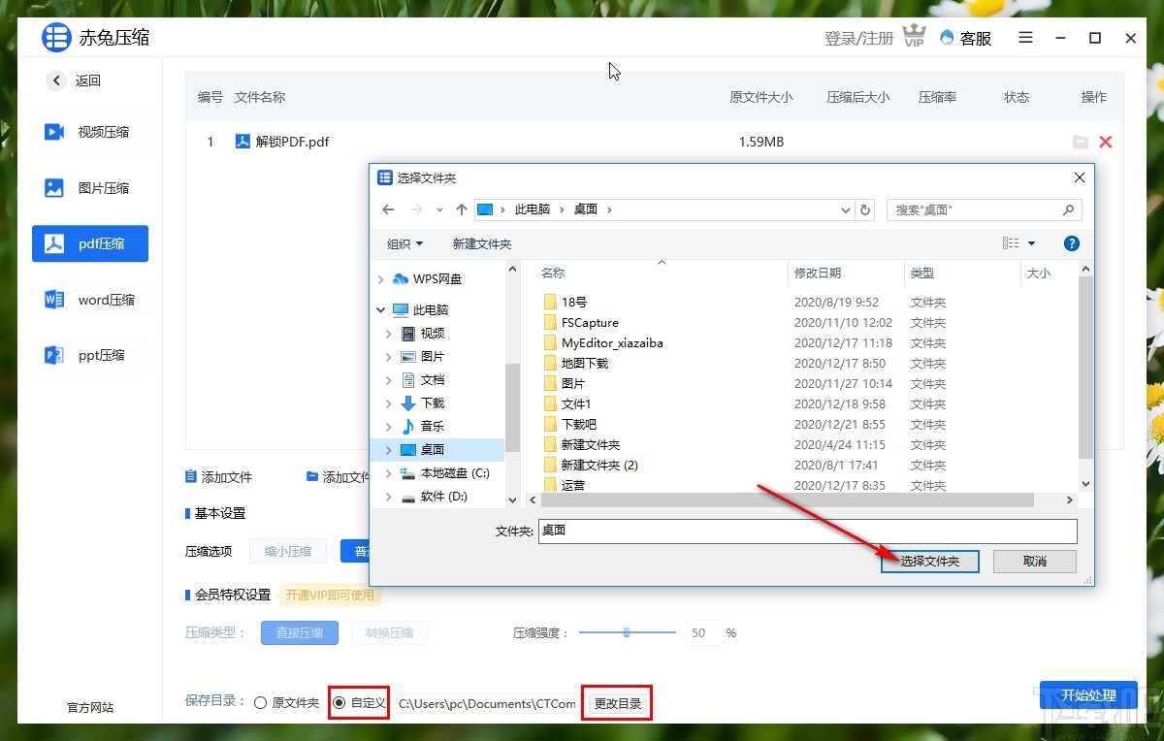The image size is (1164, 741).
Task: Click 新建文件夹 in dialog toolbar
Action: coord(482,243)
